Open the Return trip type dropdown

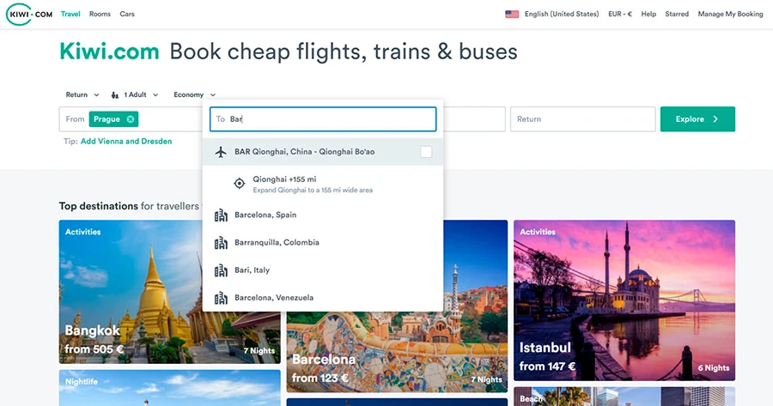82,94
